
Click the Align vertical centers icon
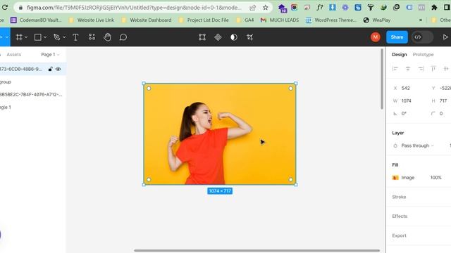pyautogui.click(x=446, y=69)
